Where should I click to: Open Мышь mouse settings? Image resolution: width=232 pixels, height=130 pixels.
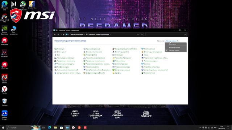tap(145, 55)
